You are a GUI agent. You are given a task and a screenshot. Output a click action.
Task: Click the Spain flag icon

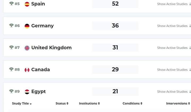coord(27,4)
